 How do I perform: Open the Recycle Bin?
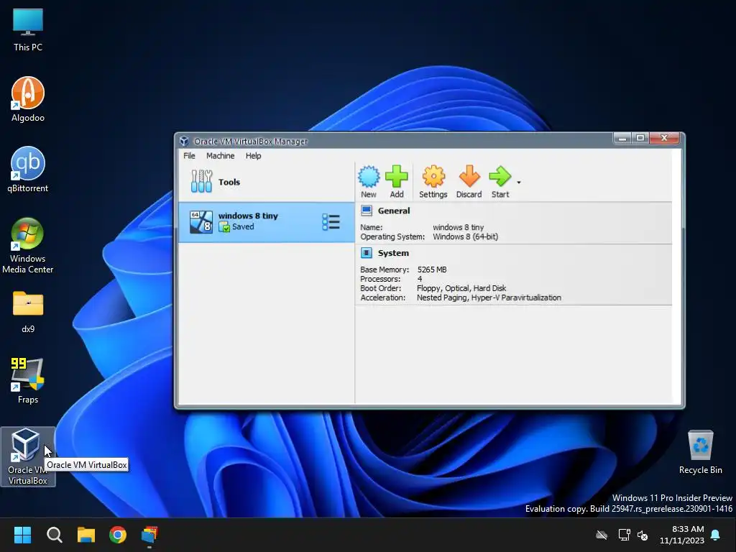[700, 452]
